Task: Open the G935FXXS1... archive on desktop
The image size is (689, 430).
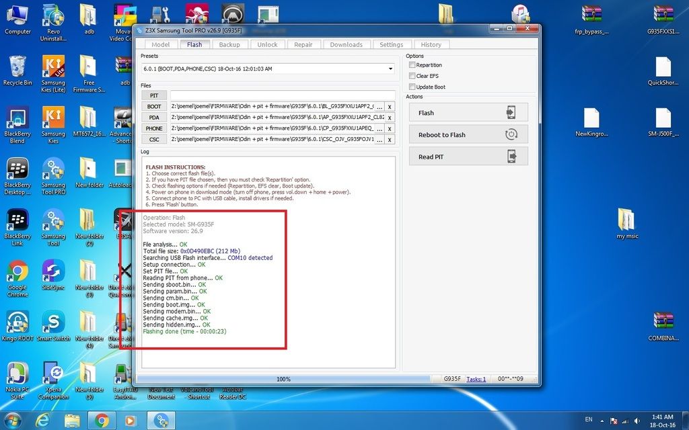Action: [x=663, y=19]
